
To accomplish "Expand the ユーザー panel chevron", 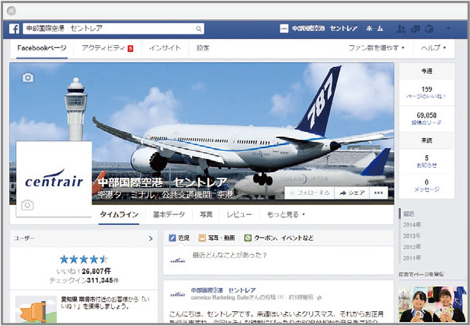I will pyautogui.click(x=151, y=239).
